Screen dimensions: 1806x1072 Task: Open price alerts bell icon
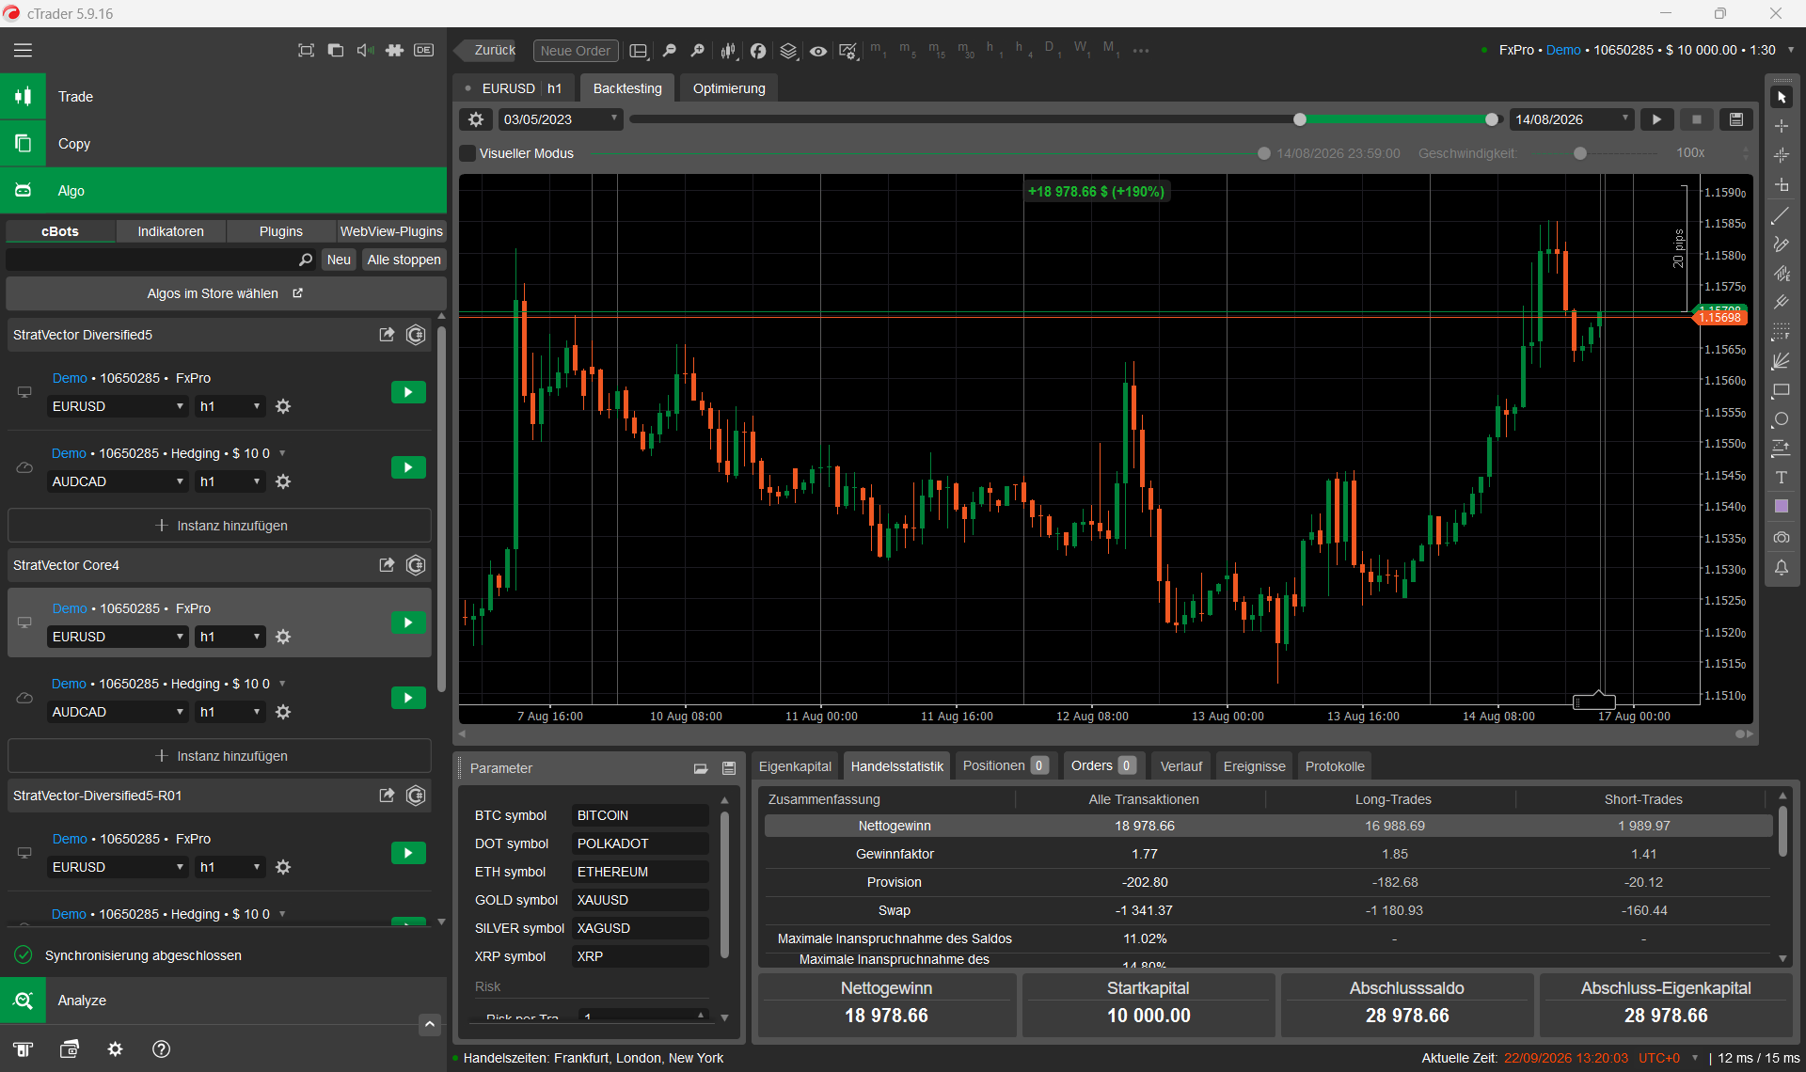[1782, 567]
